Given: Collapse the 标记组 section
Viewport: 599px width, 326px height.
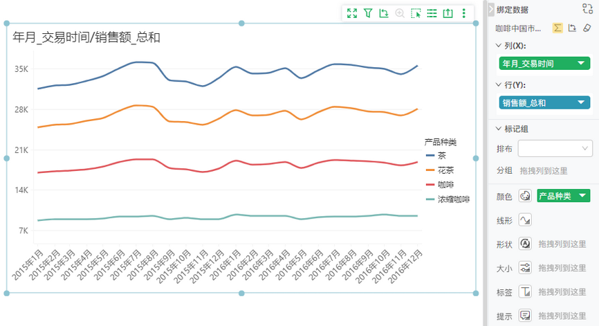Looking at the screenshot, I should [x=498, y=129].
